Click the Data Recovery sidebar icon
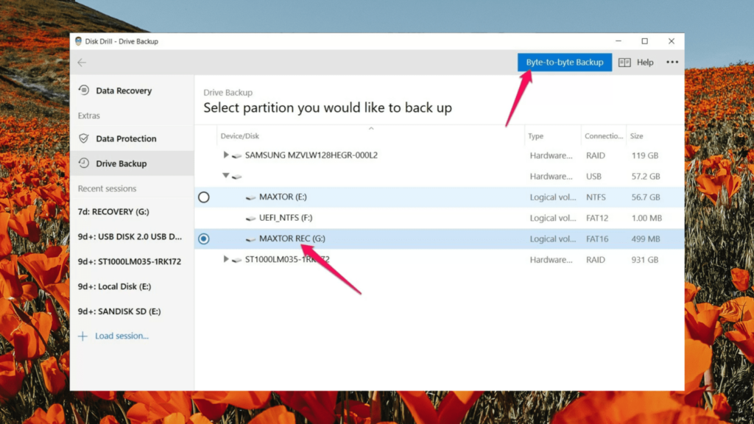This screenshot has height=424, width=754. pyautogui.click(x=84, y=91)
